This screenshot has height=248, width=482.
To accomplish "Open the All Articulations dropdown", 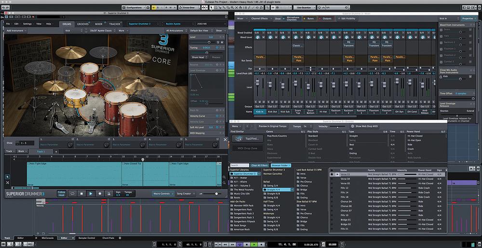I will pos(176,31).
